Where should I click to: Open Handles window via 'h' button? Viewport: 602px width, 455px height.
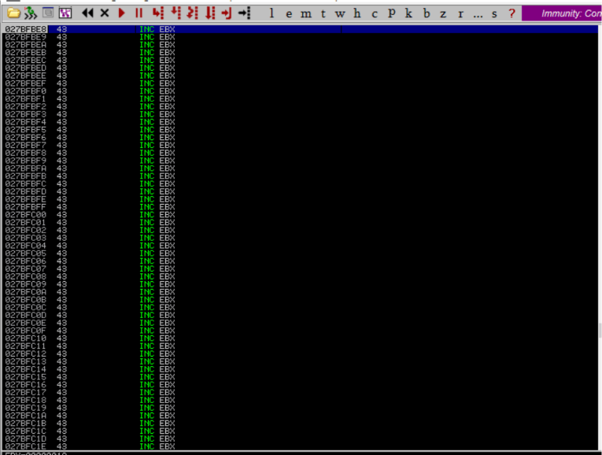tap(357, 14)
